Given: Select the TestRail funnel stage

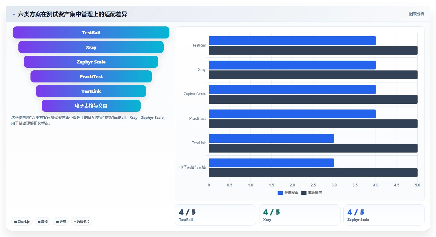Looking at the screenshot, I should pyautogui.click(x=91, y=32).
